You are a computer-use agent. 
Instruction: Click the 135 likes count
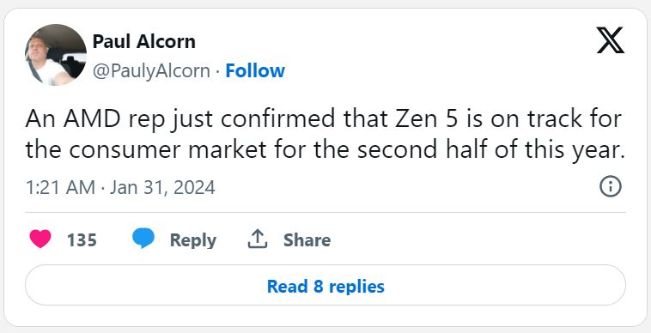82,240
